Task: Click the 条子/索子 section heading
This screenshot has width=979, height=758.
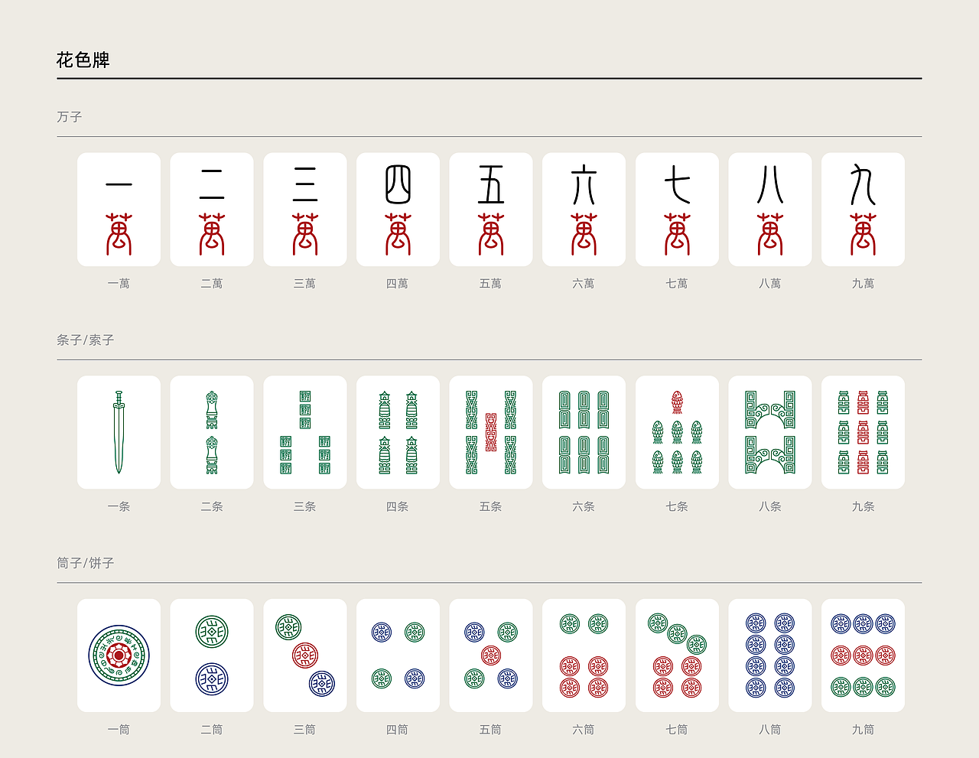Action: coord(86,340)
